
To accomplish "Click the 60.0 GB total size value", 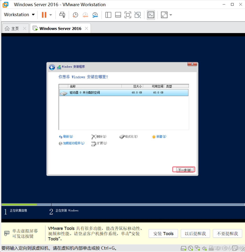I will pos(137,93).
